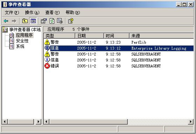Select the 安全性 tree item
Image resolution: width=196 pixels, height=134 pixels.
22,41
